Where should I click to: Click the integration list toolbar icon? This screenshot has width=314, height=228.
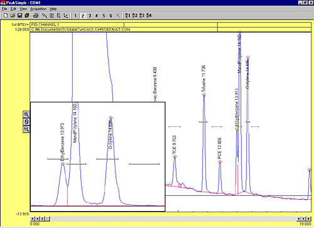coord(58,16)
